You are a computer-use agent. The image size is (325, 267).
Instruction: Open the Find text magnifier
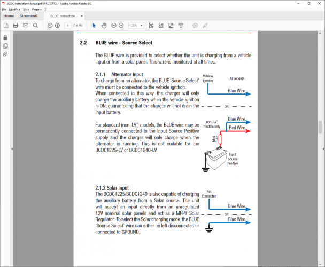tap(35, 25)
